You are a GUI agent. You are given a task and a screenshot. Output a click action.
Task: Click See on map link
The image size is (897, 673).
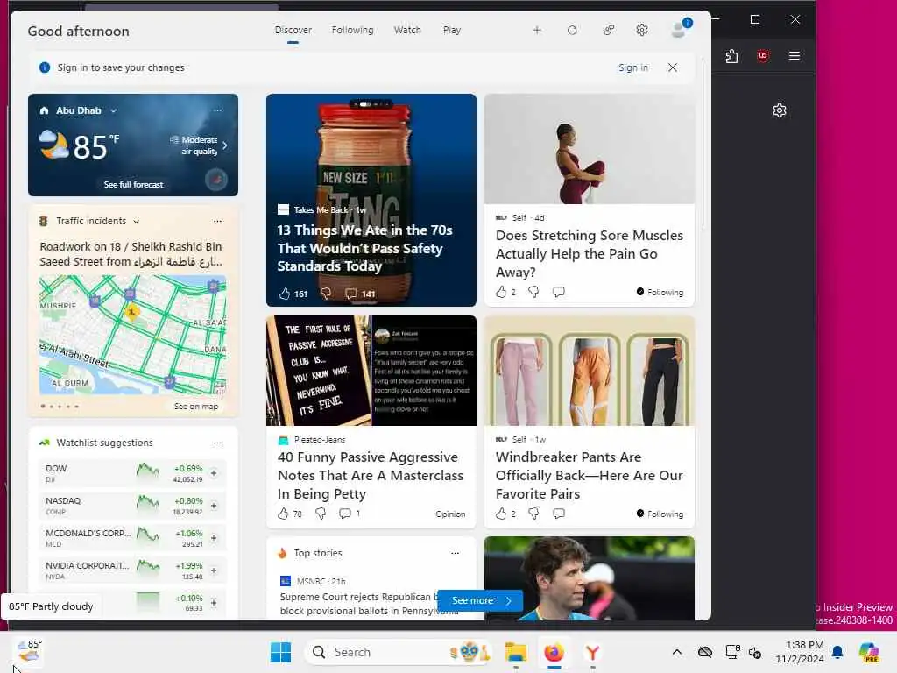[x=196, y=407]
